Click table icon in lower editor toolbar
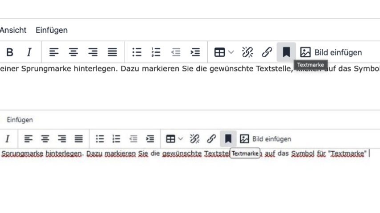380x213 pixels. pos(170,139)
